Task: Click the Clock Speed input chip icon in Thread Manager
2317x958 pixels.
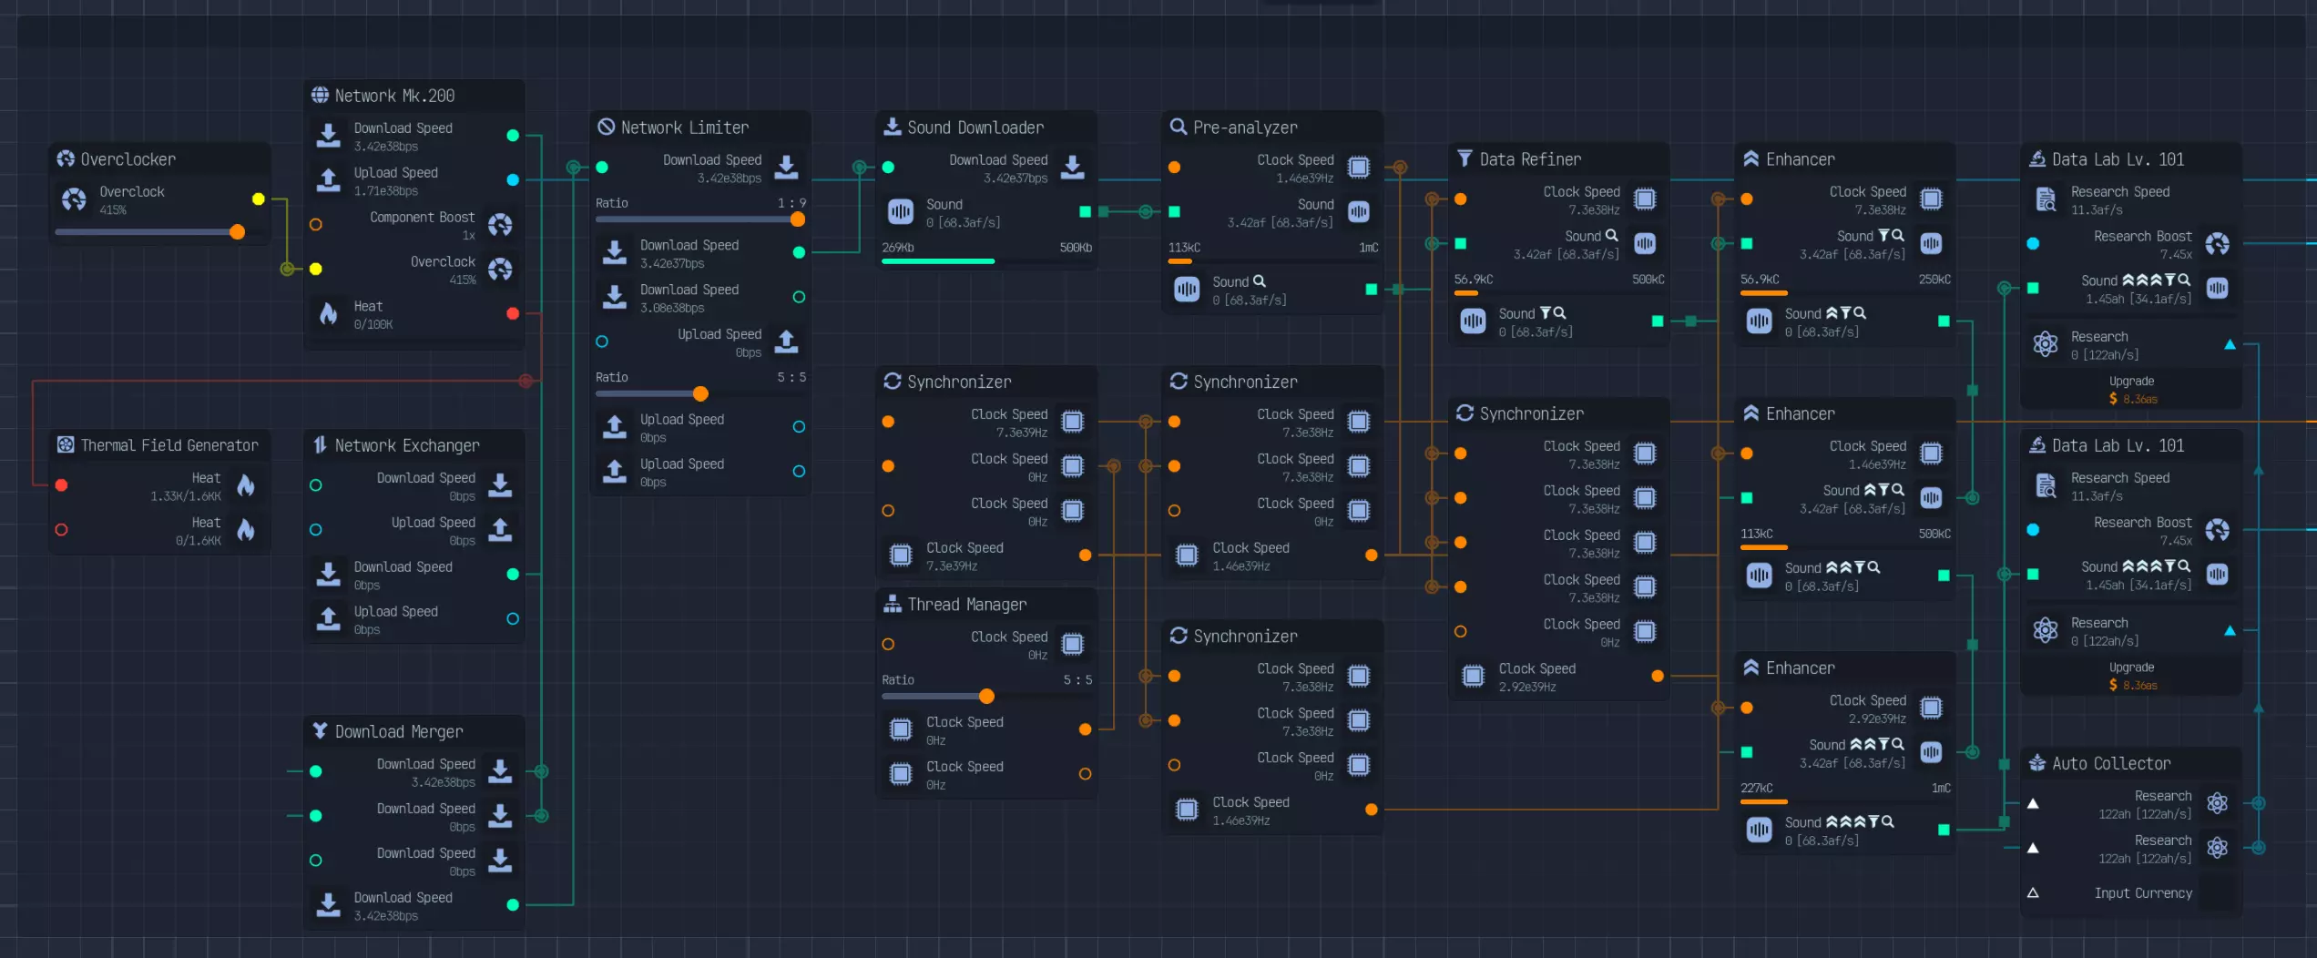Action: 1073,645
